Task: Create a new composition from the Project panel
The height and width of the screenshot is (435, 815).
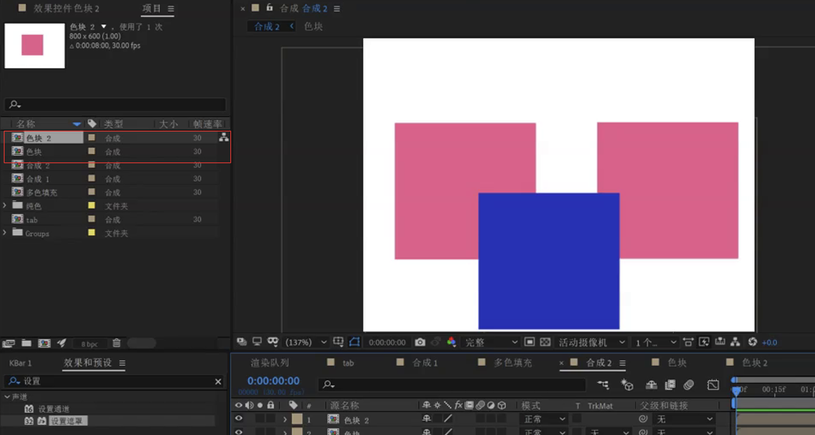Action: [44, 343]
